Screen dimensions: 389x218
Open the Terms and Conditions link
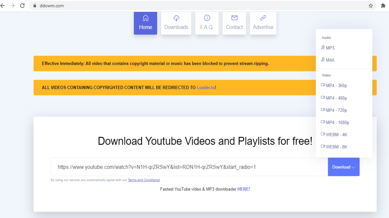144,180
